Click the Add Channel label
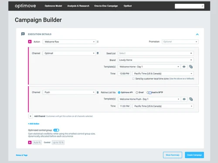Screen dimensions: 218x163 point(40,116)
